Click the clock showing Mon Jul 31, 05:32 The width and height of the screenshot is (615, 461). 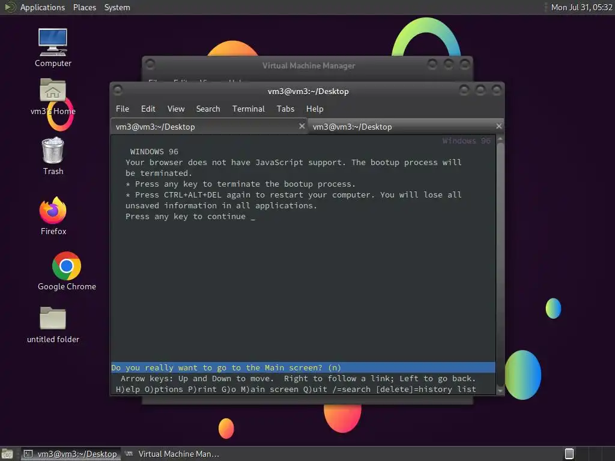[581, 7]
